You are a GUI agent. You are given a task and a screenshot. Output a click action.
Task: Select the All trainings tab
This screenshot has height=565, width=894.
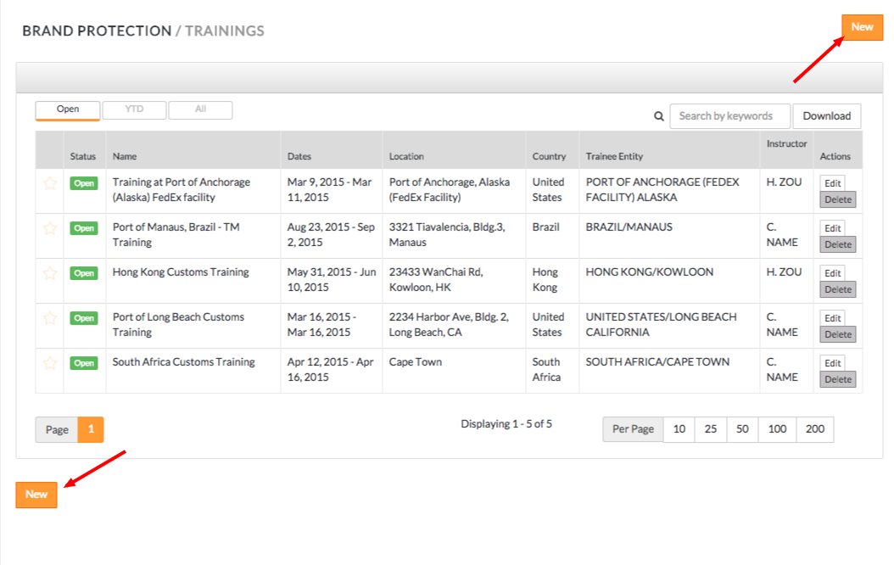[x=200, y=109]
